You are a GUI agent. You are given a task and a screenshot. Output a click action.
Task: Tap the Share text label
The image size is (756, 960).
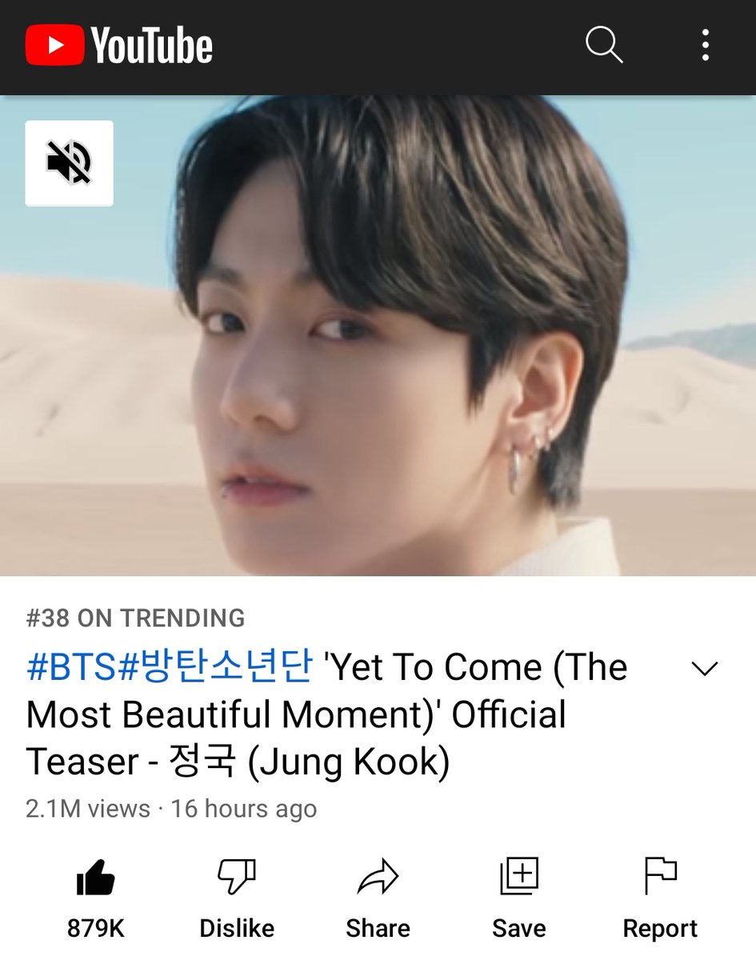click(378, 929)
